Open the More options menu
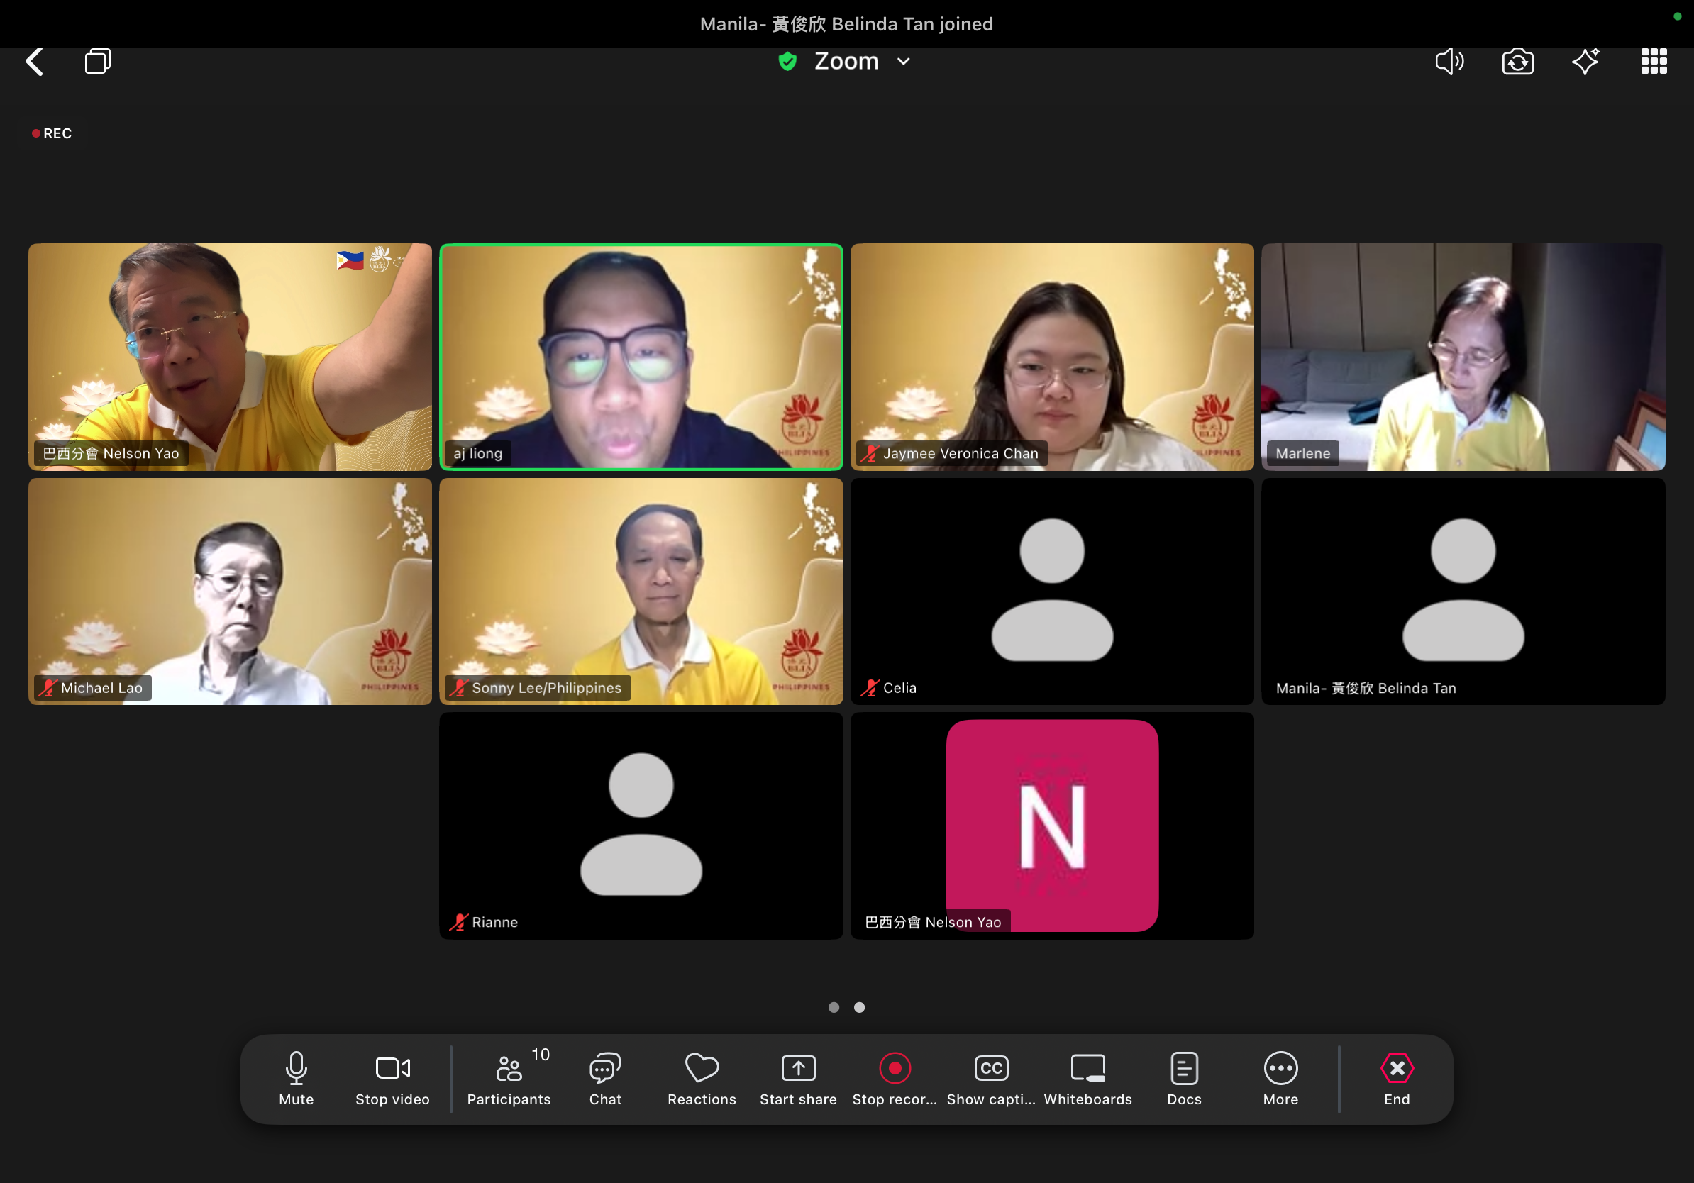The height and width of the screenshot is (1183, 1694). [1280, 1078]
